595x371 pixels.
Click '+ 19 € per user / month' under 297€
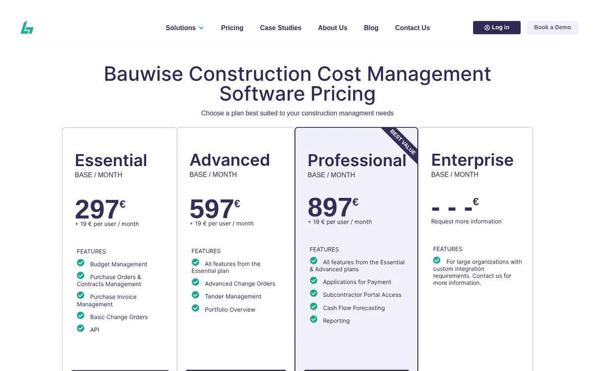point(107,224)
